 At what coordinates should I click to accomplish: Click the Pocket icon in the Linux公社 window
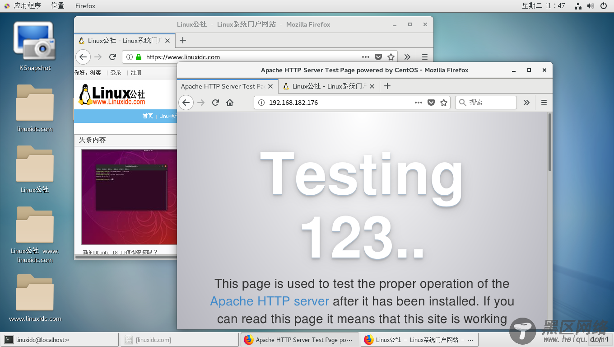tap(378, 57)
